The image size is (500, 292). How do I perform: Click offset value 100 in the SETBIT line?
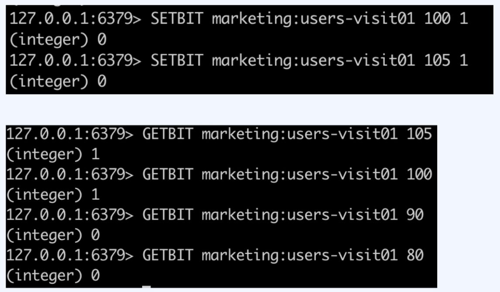click(437, 19)
